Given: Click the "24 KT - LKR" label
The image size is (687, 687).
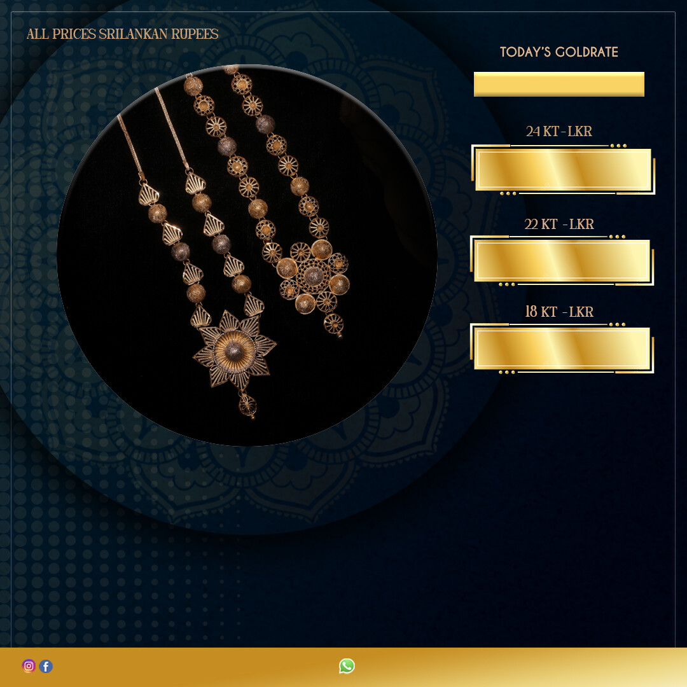Looking at the screenshot, I should coord(559,131).
